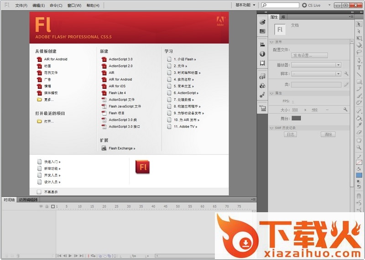
Task: Select the Deco tool
Action: click(359, 103)
